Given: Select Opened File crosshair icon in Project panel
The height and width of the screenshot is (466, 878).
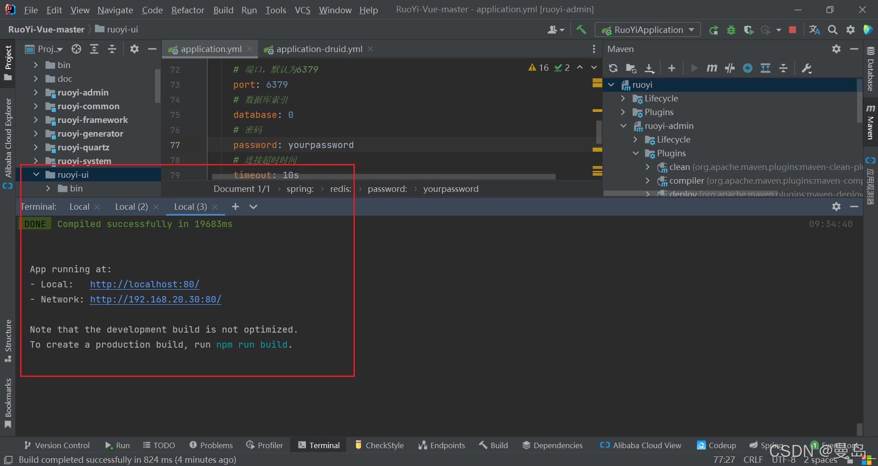Looking at the screenshot, I should [76, 49].
